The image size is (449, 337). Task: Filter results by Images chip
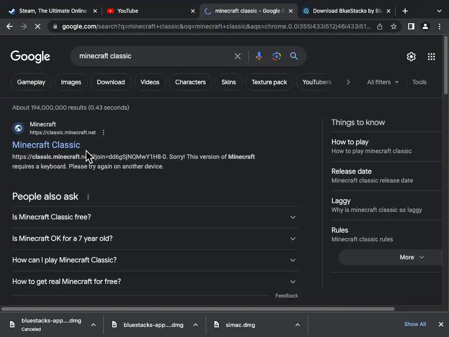[x=71, y=82]
